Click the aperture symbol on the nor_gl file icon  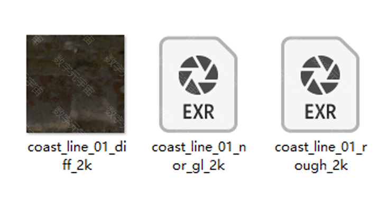198,75
